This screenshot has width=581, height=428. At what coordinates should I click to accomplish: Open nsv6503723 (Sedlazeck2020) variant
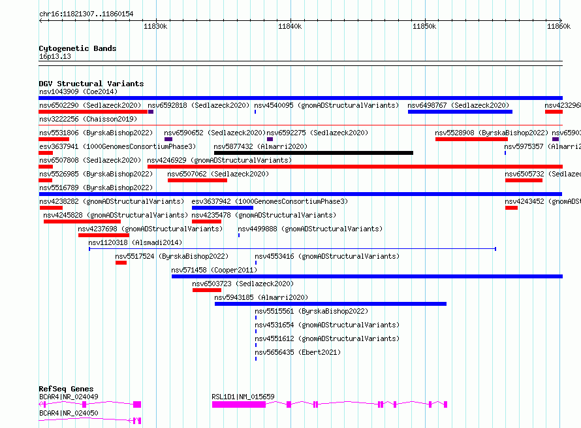pyautogui.click(x=243, y=284)
